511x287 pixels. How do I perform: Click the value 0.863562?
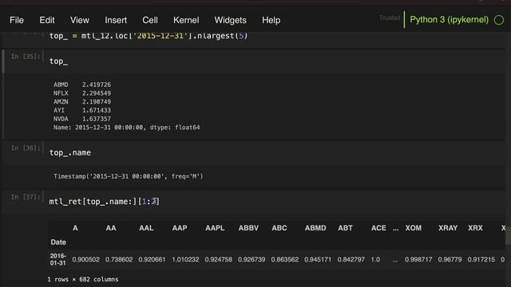(284, 260)
